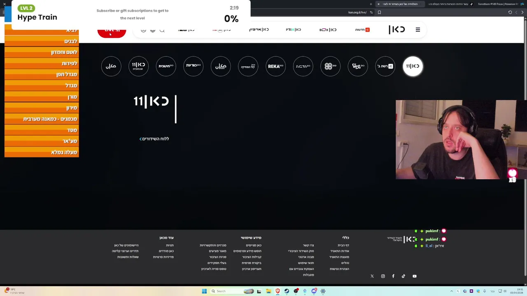Image resolution: width=527 pixels, height=296 pixels.
Task: Open Facebook icon in footer
Action: click(393, 276)
